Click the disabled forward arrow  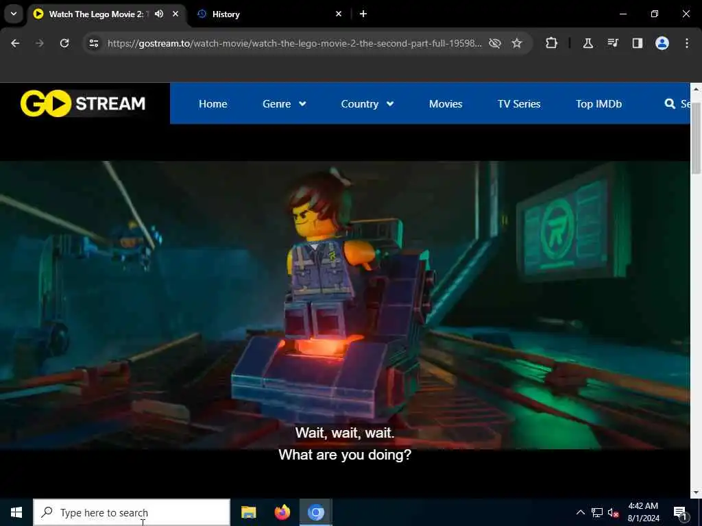click(39, 43)
